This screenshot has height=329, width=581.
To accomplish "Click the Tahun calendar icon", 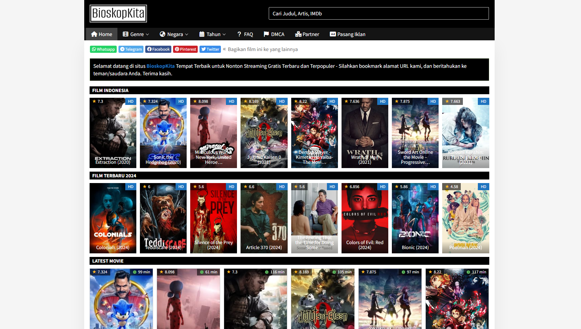I will [202, 34].
